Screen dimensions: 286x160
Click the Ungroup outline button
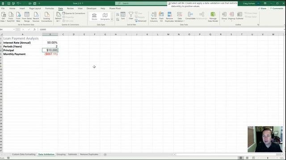[231, 16]
